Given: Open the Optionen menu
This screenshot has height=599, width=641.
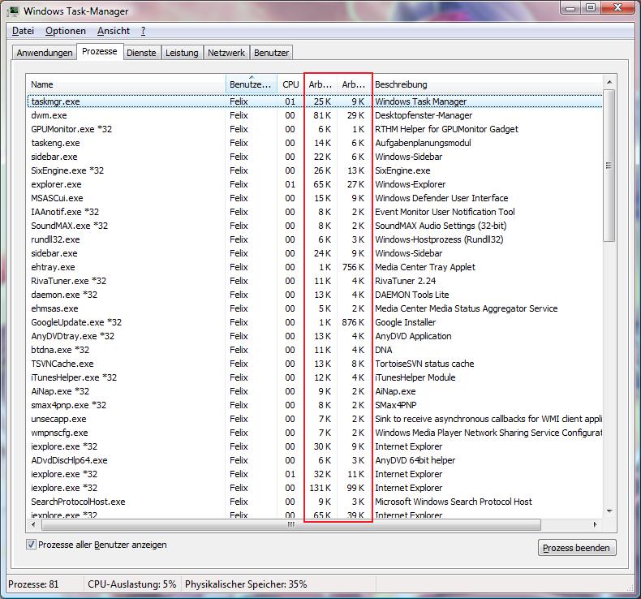Looking at the screenshot, I should point(66,31).
